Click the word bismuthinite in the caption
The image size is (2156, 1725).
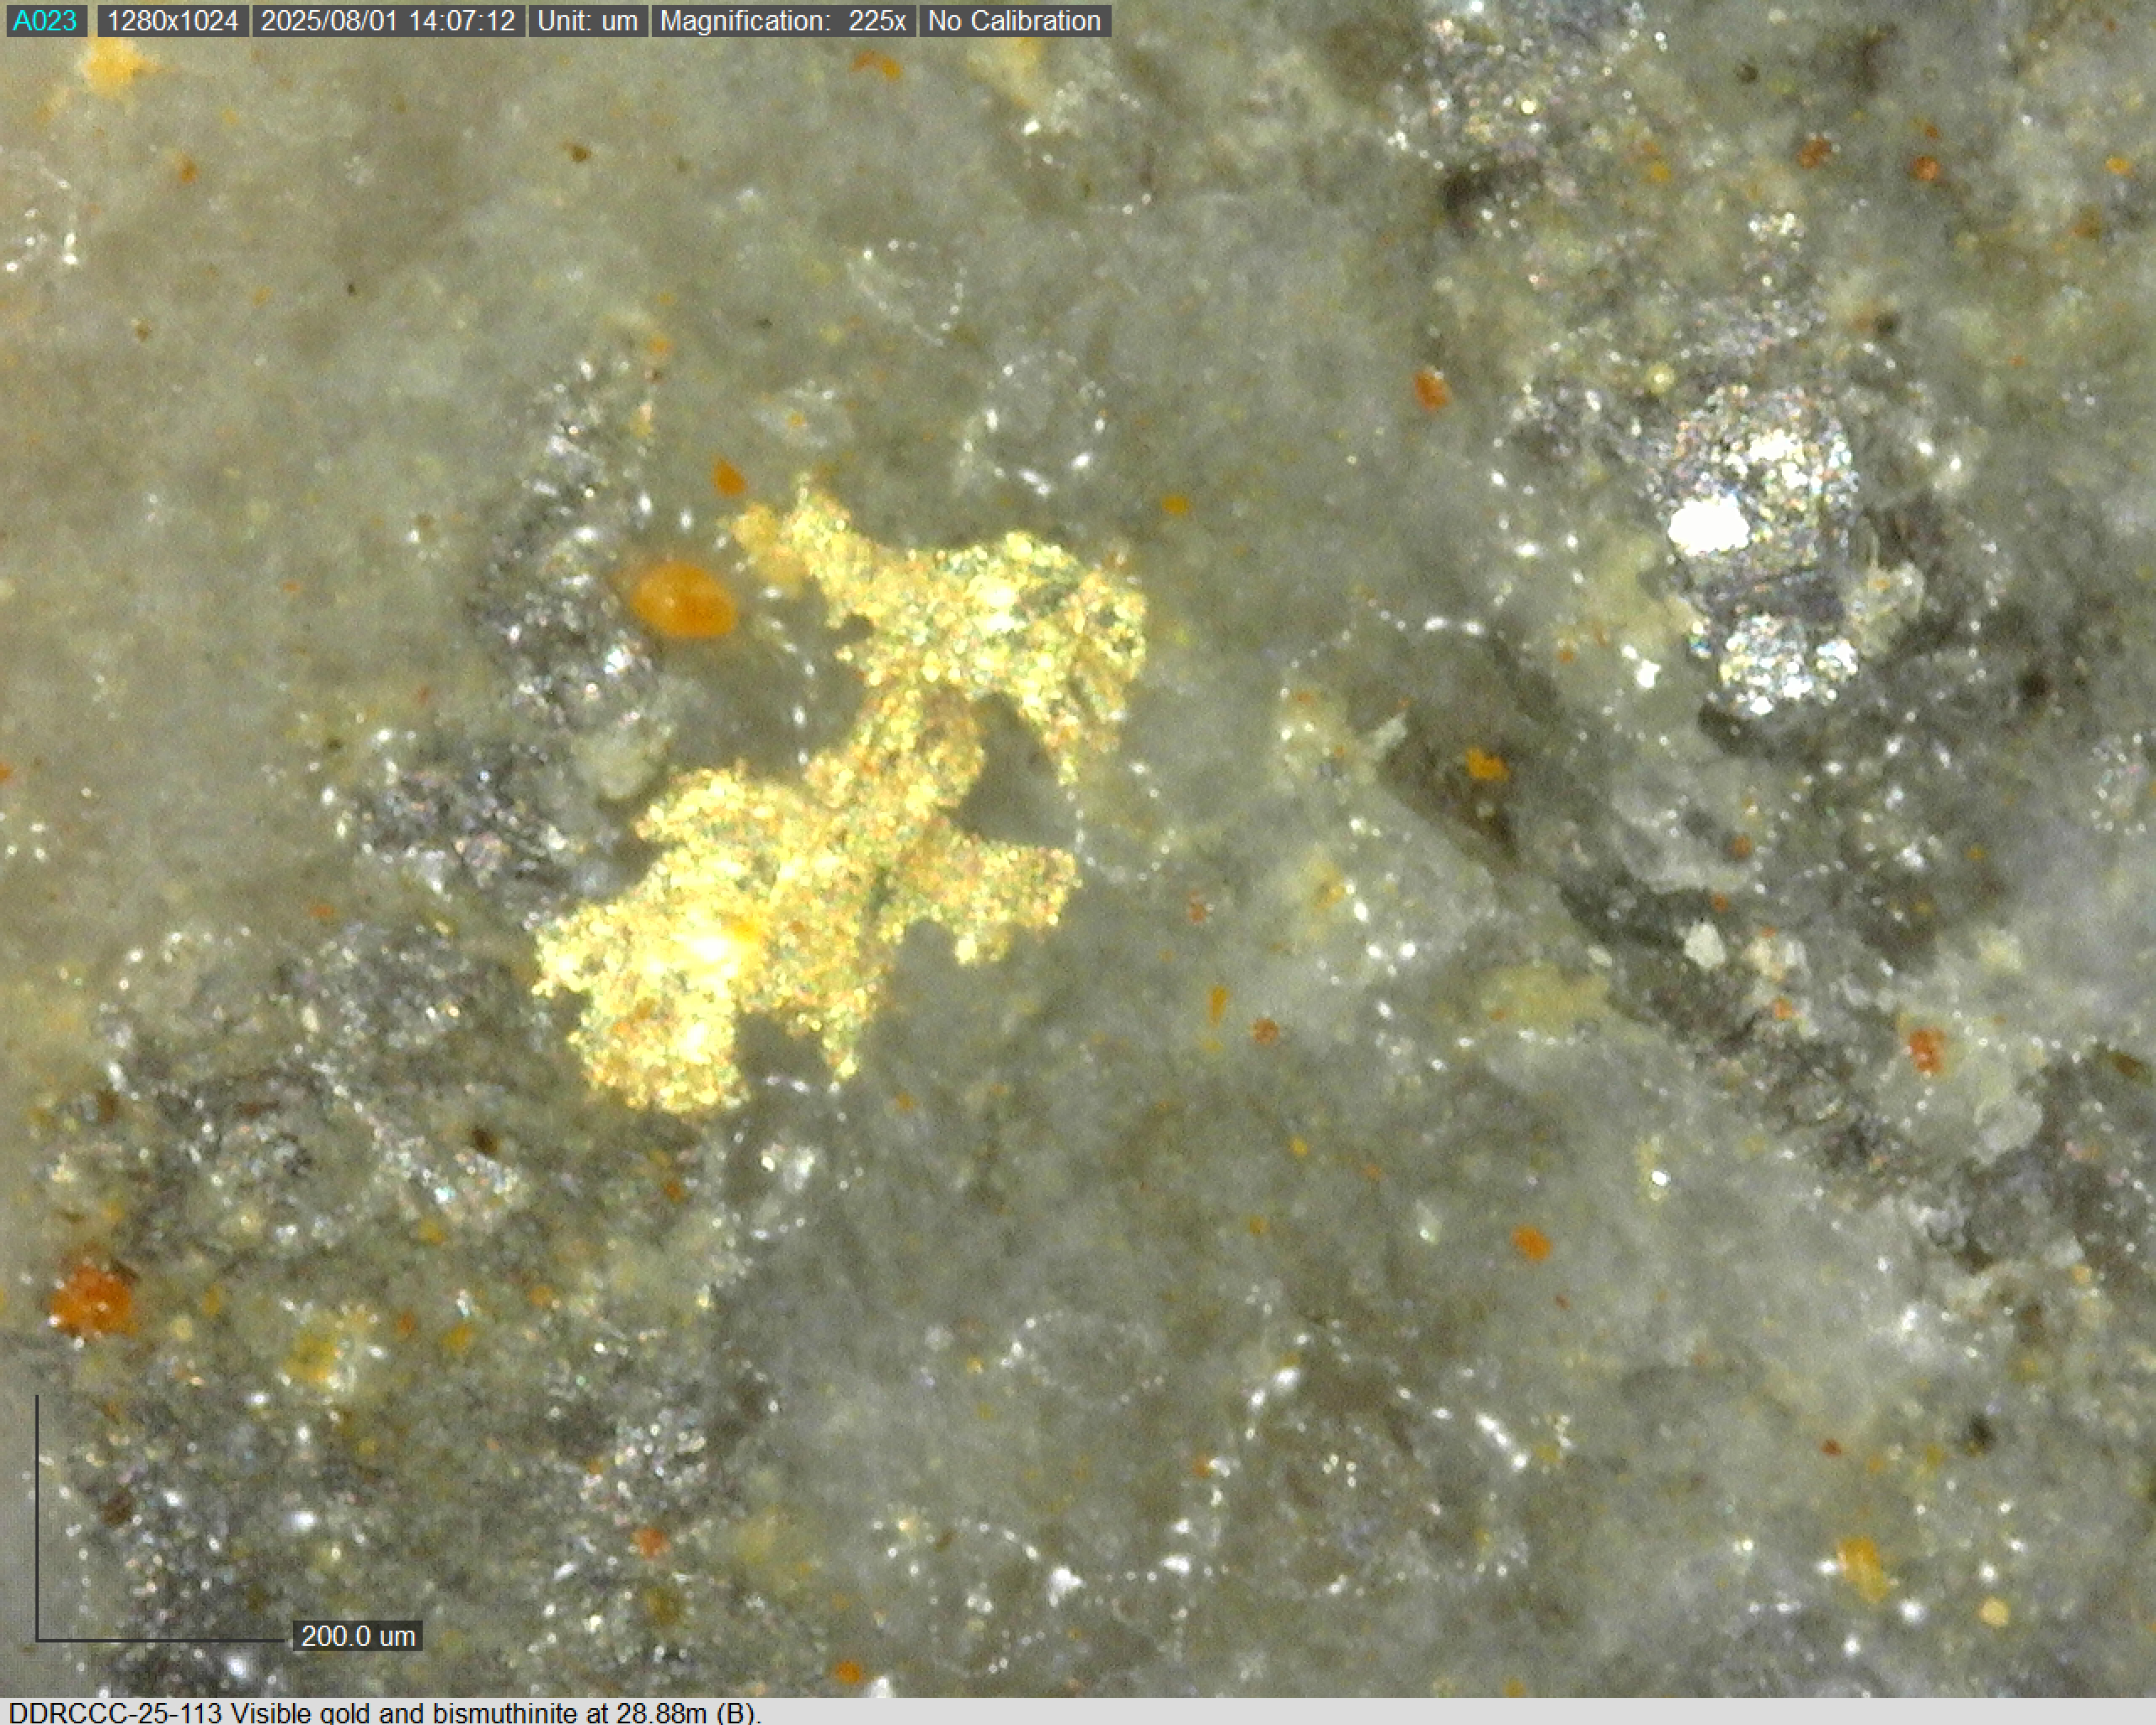click(x=505, y=1713)
